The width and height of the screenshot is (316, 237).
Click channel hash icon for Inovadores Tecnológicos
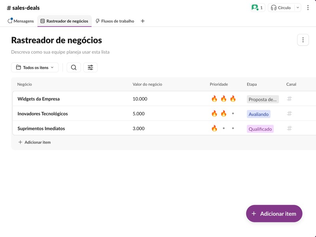[290, 113]
